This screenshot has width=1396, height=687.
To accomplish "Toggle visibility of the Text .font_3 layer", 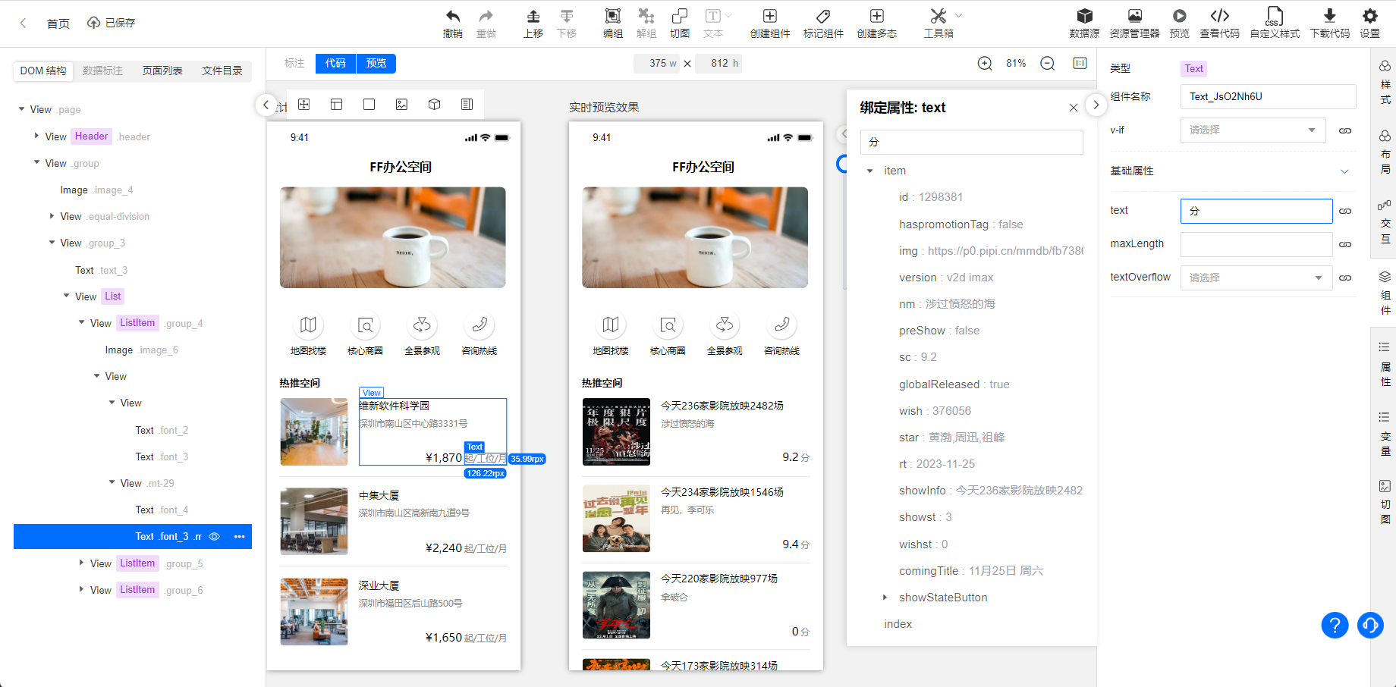I will point(214,536).
